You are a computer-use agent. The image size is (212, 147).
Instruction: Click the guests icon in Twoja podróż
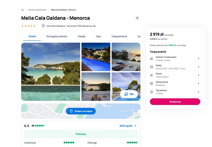point(152,58)
